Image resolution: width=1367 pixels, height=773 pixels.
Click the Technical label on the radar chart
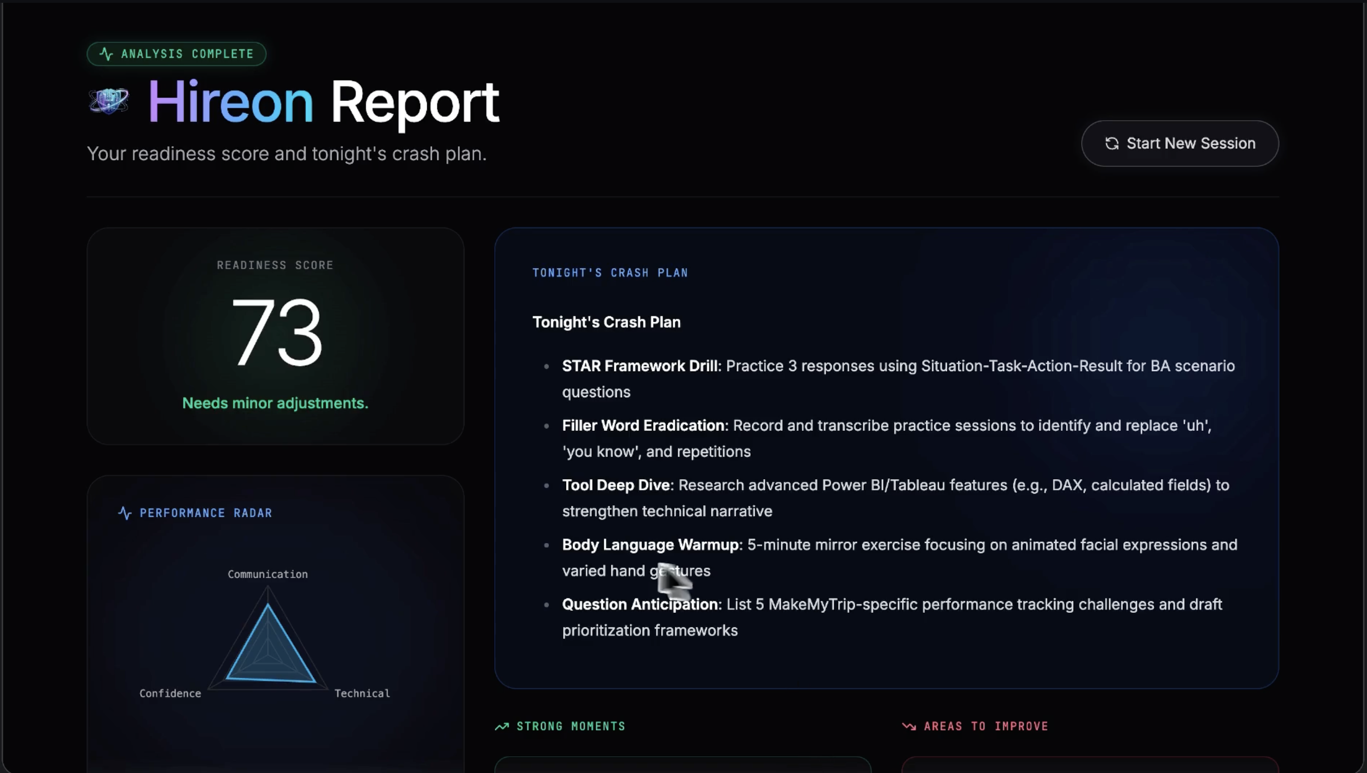point(362,693)
